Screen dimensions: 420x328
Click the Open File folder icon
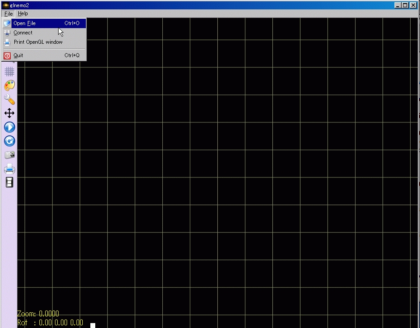pyautogui.click(x=7, y=23)
